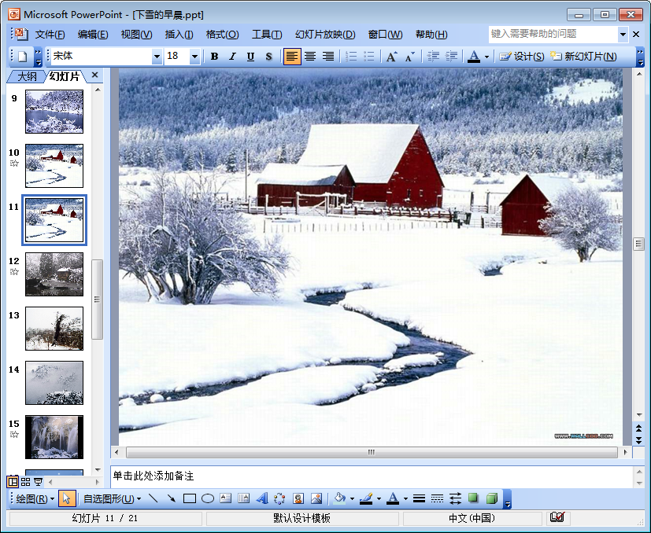Expand the help question box dropdown
The image size is (651, 533).
click(623, 35)
